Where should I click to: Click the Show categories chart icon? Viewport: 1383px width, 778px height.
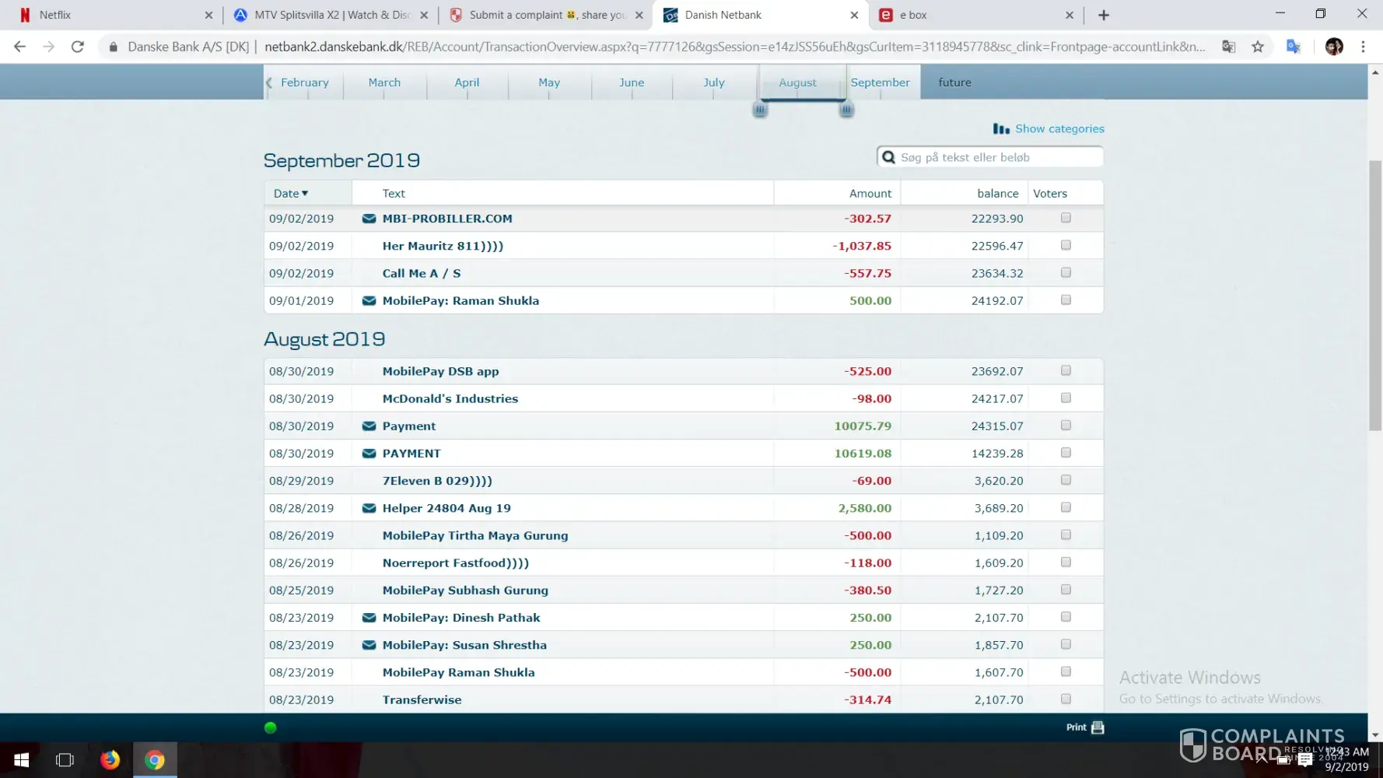point(1001,129)
